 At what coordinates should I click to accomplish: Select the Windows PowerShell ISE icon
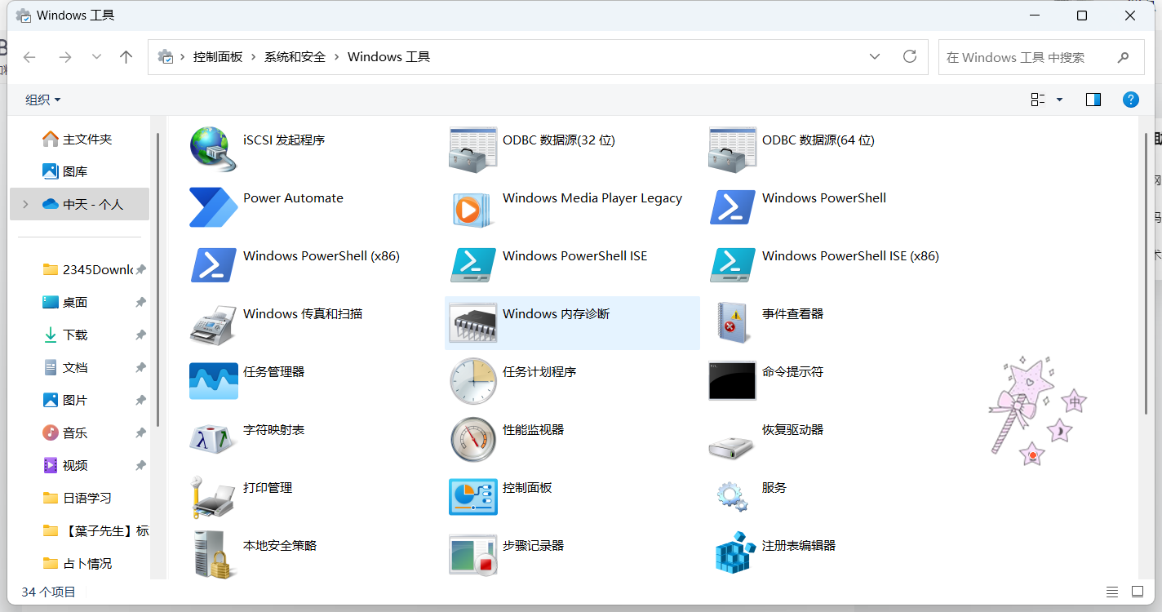tap(473, 265)
